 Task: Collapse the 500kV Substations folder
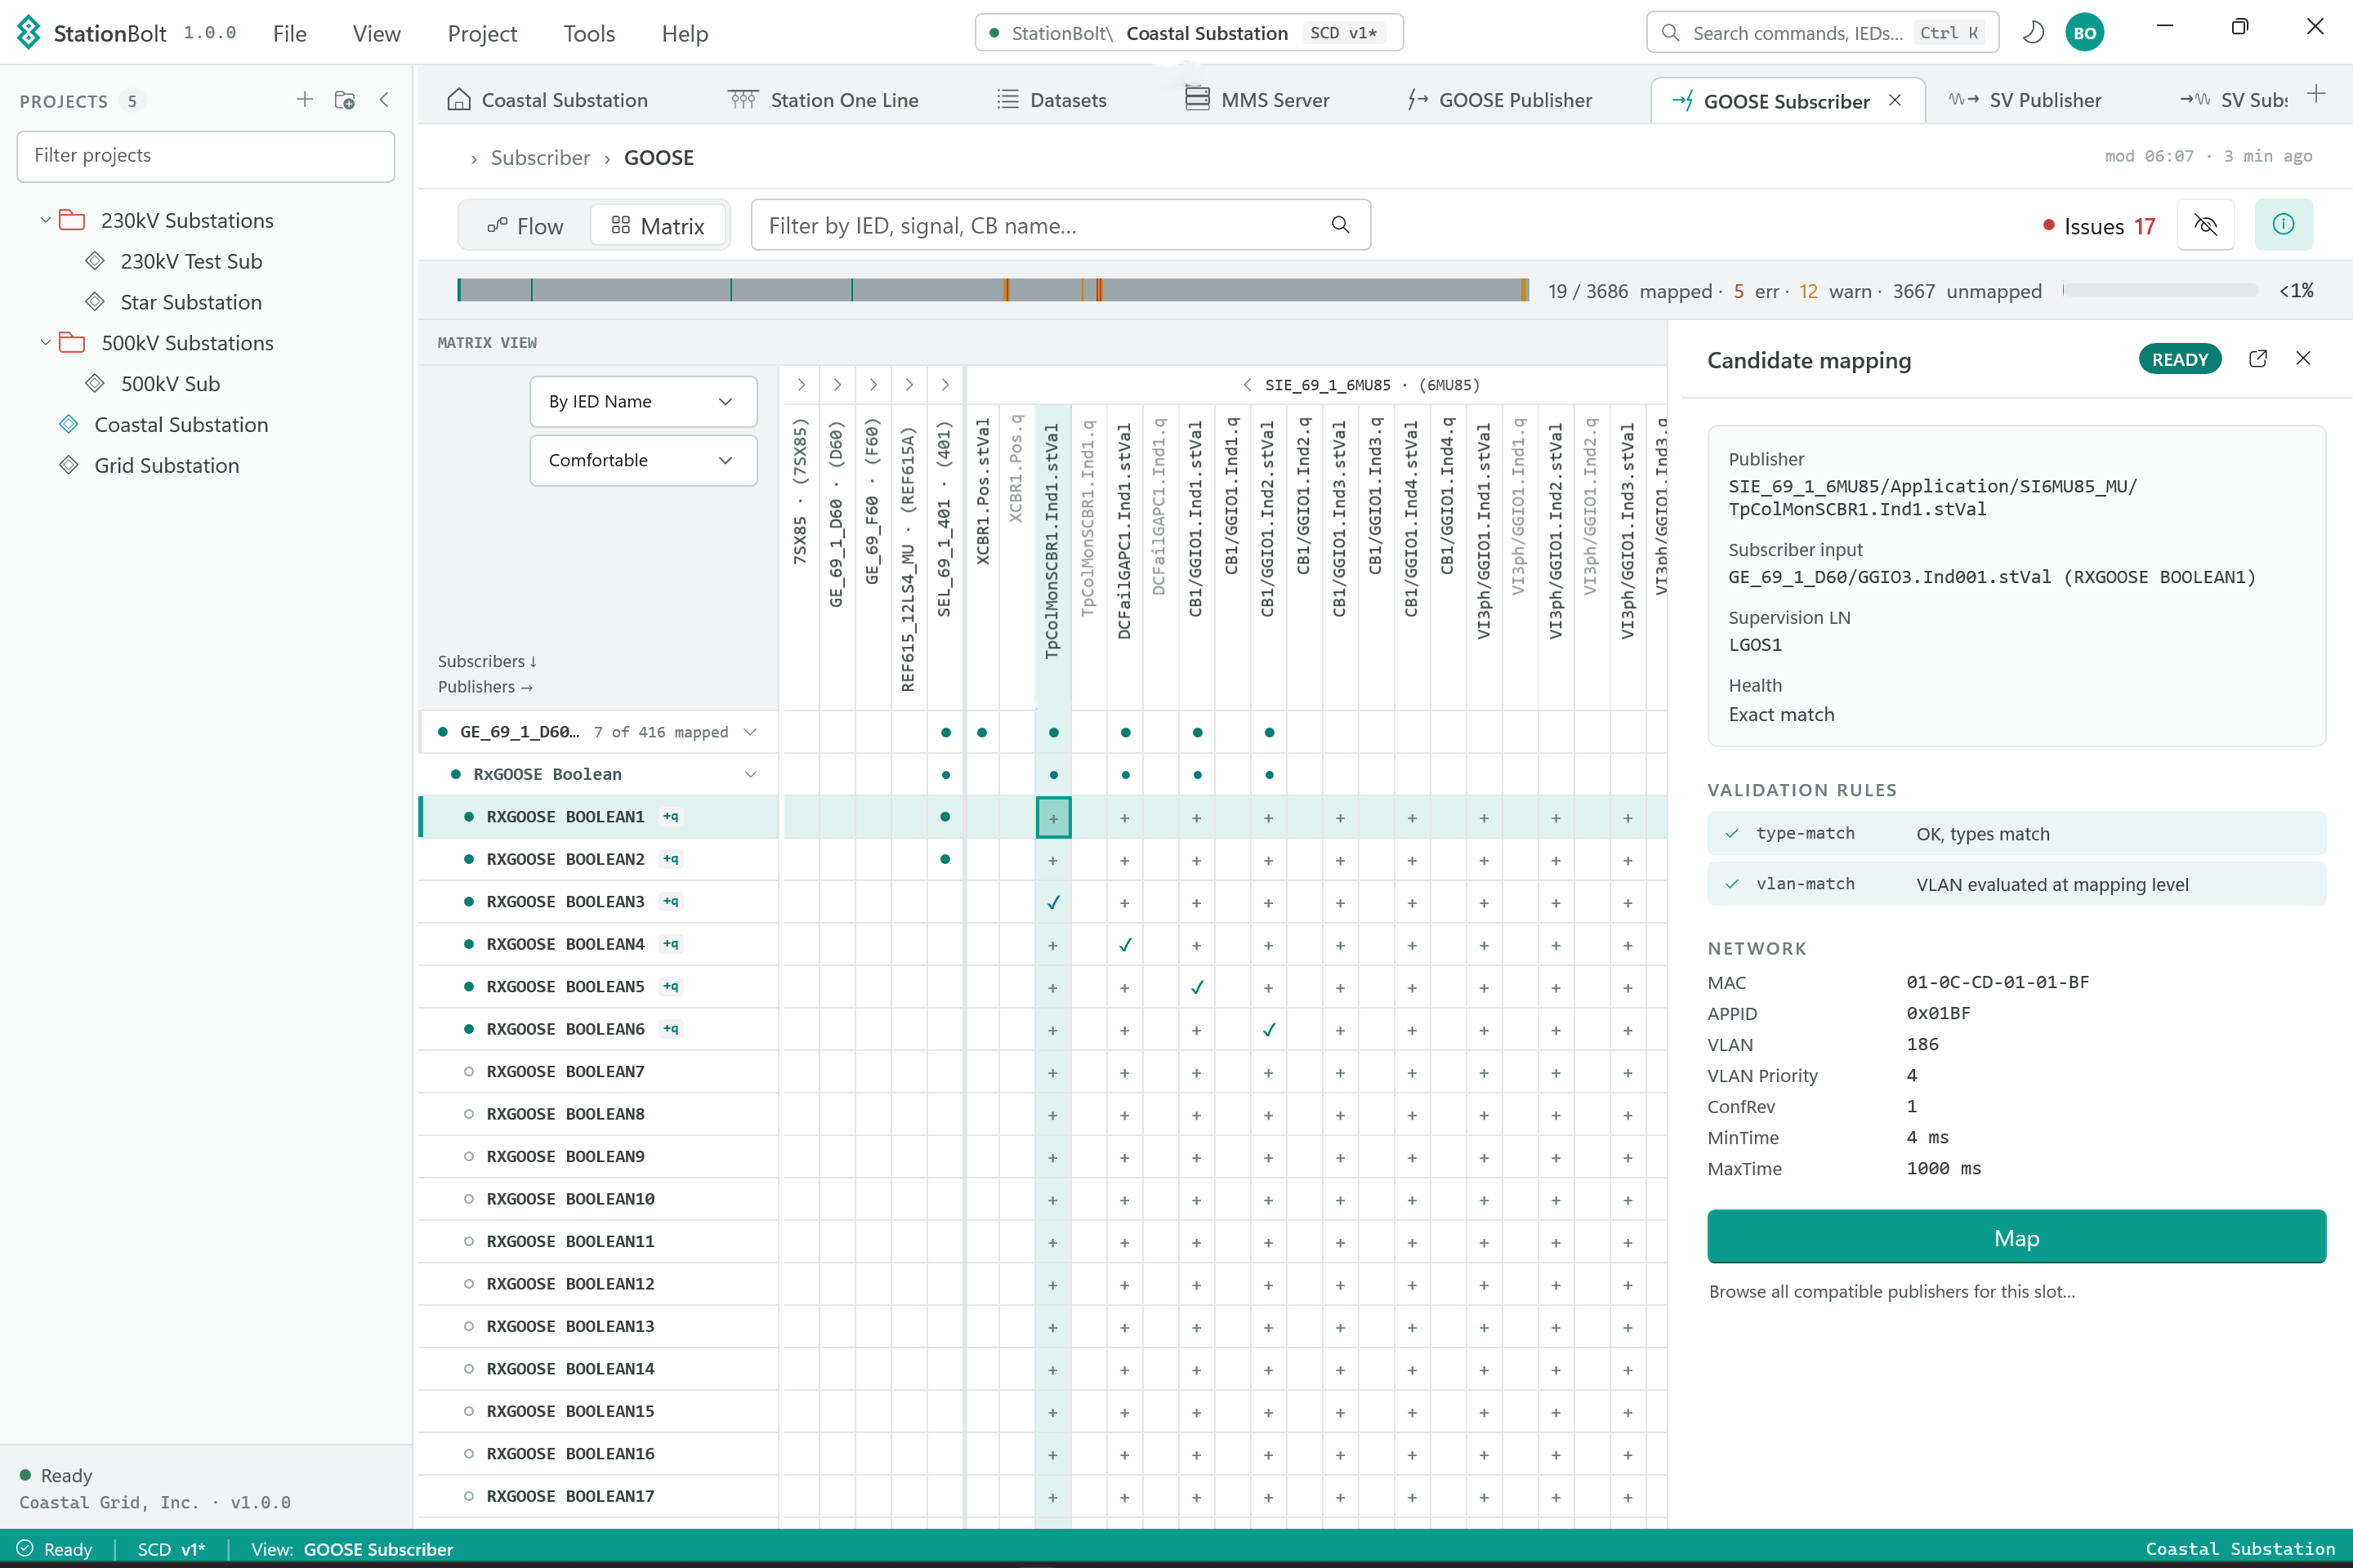tap(45, 343)
